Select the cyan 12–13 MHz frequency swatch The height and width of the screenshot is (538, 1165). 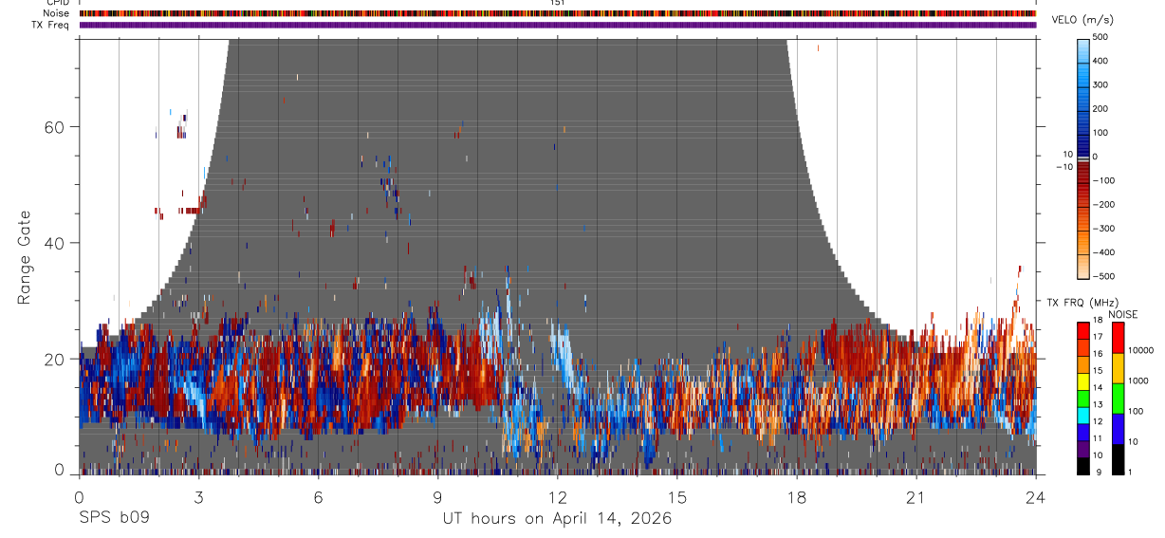pos(1082,416)
